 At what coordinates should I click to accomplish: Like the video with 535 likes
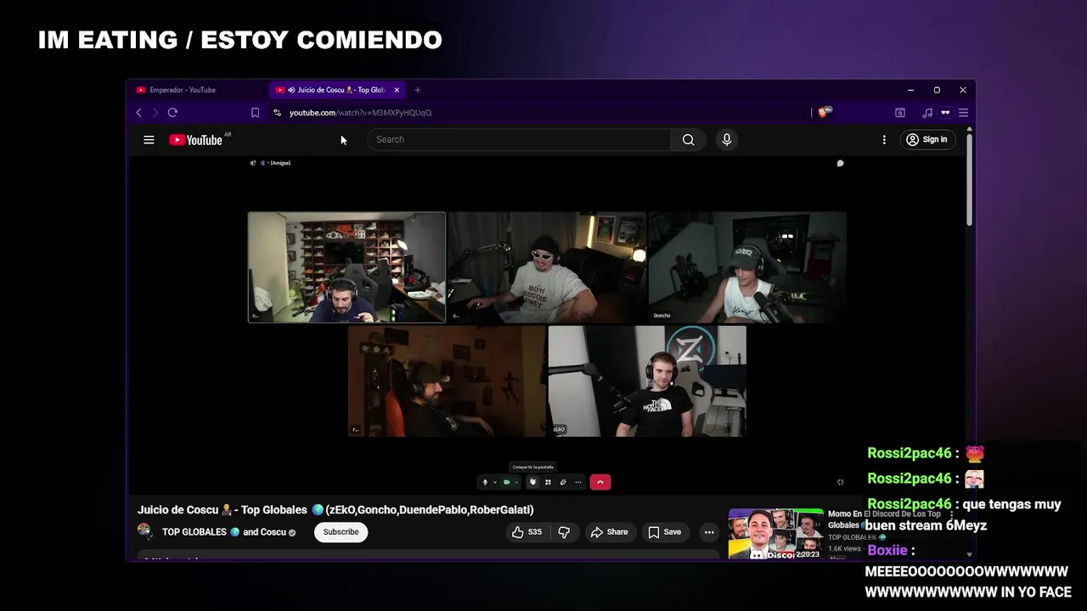pyautogui.click(x=527, y=532)
